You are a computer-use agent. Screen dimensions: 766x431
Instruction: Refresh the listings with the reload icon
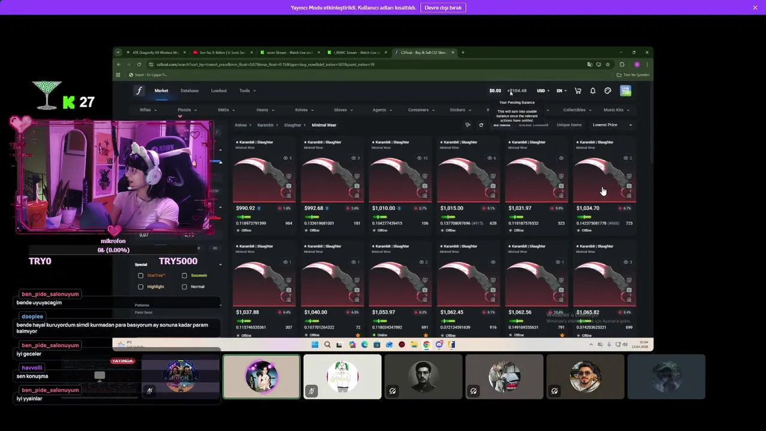pyautogui.click(x=481, y=125)
